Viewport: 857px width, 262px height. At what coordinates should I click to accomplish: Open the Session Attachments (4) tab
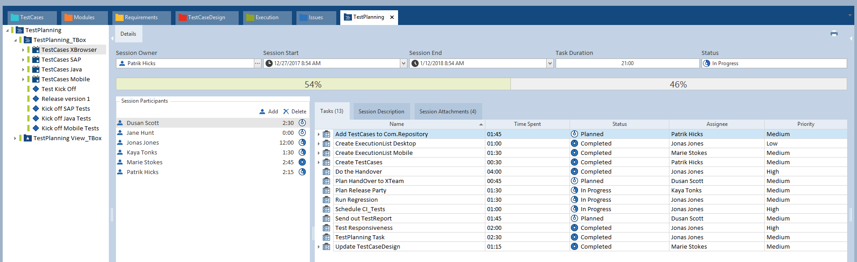[x=447, y=112]
